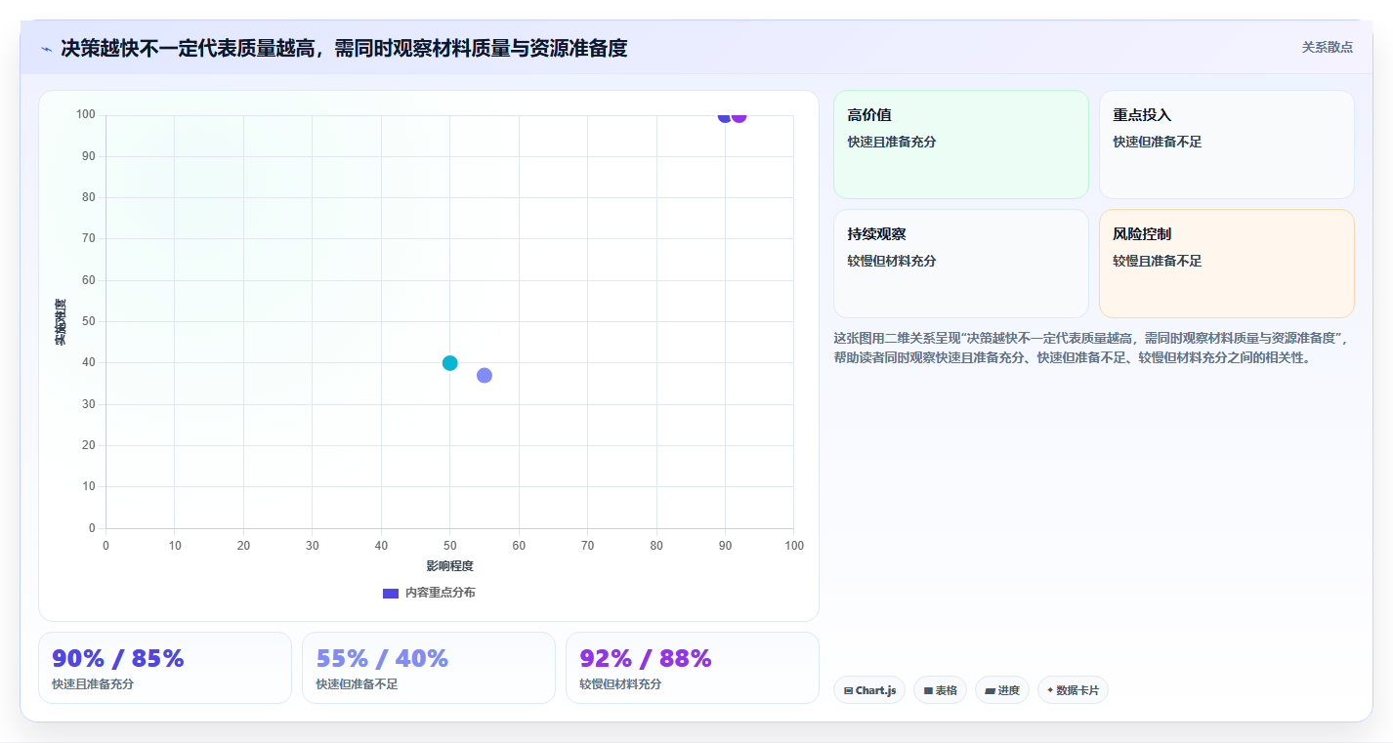The image size is (1393, 743).
Task: Click the 内容重点分布 legend text
Action: pyautogui.click(x=441, y=593)
